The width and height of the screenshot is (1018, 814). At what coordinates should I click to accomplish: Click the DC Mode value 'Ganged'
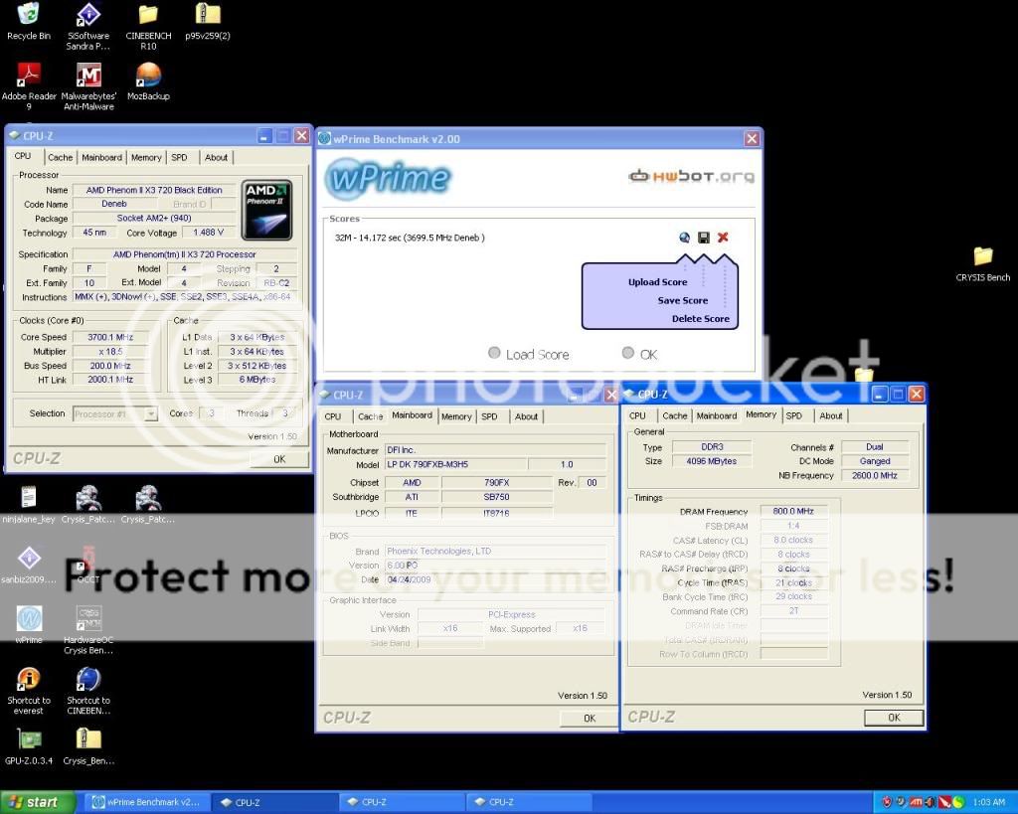(875, 461)
